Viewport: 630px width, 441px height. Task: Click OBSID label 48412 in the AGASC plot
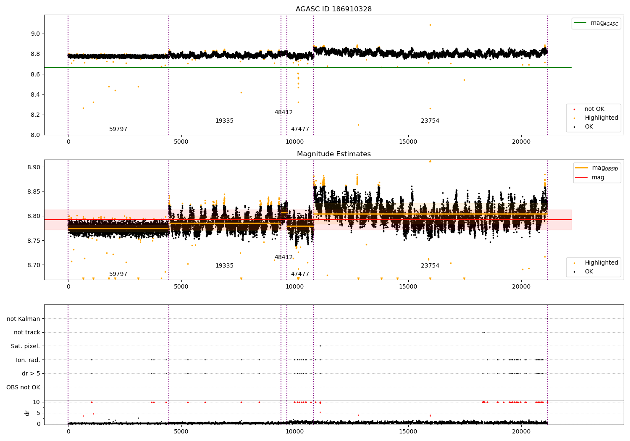(283, 113)
